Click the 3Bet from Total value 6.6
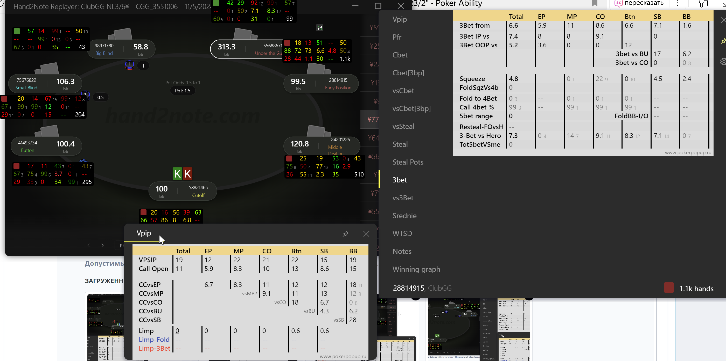 [x=513, y=26]
